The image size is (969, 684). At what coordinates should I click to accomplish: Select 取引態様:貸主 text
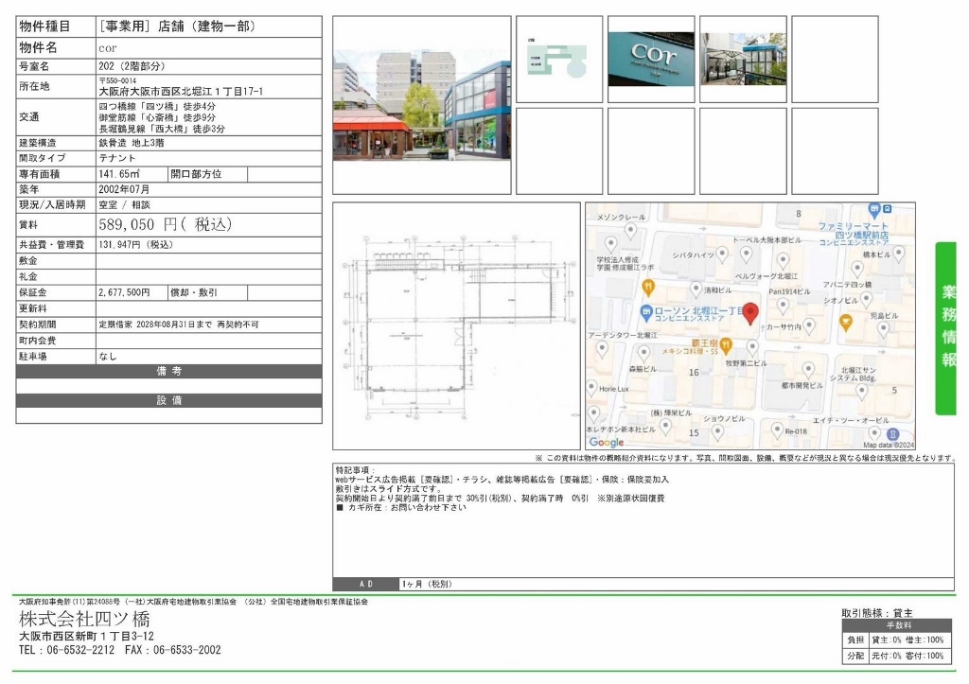coord(877,613)
